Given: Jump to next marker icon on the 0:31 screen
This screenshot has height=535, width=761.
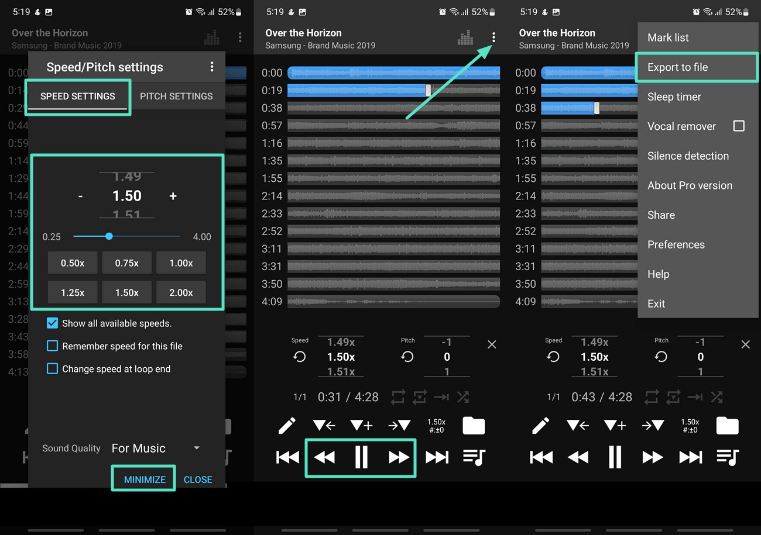Looking at the screenshot, I should [399, 426].
